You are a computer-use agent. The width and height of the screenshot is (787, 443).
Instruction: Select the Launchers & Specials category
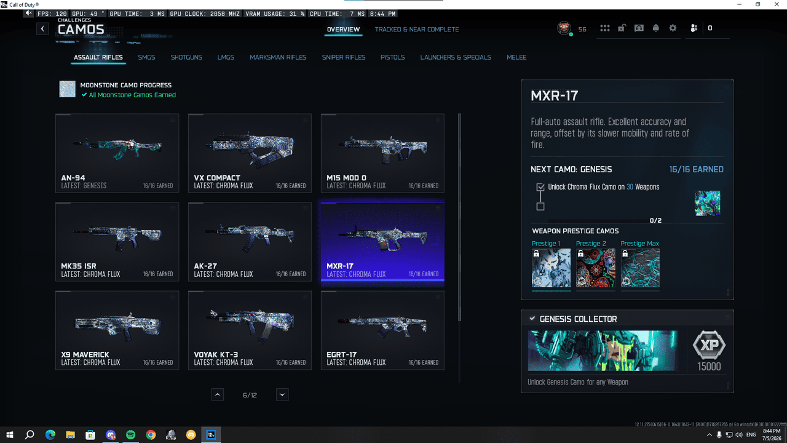[x=456, y=57]
